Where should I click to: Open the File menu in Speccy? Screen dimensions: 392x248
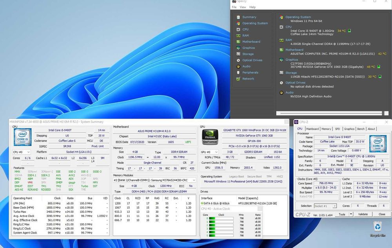[234, 7]
